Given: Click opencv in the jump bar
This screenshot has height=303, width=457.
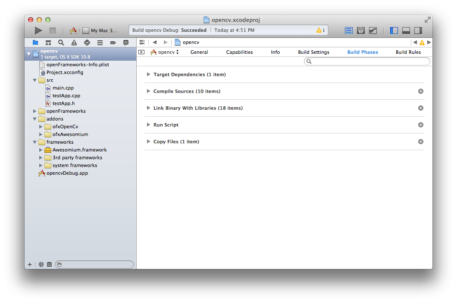Looking at the screenshot, I should (187, 42).
